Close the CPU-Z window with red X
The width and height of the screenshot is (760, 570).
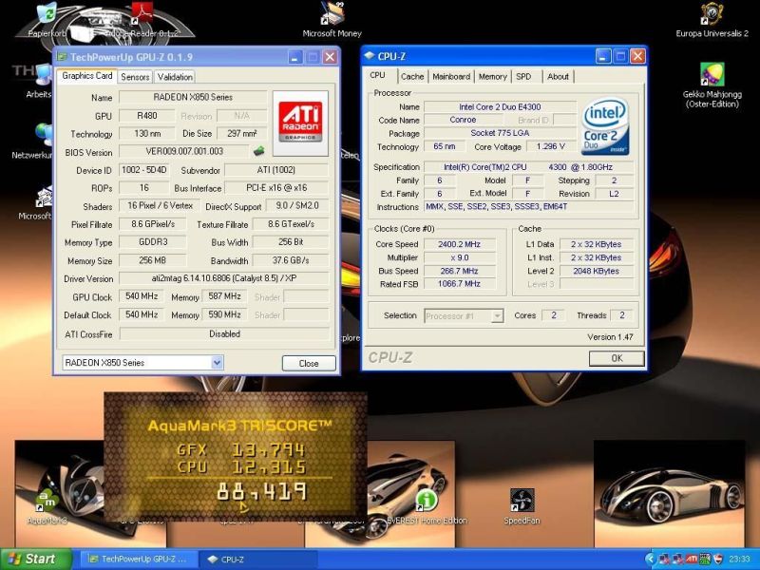point(637,56)
